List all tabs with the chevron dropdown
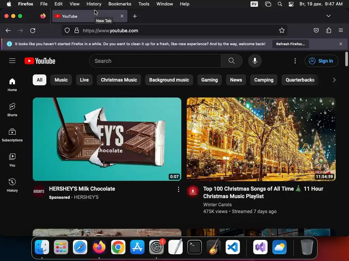This screenshot has height=261, width=349. tap(328, 16)
